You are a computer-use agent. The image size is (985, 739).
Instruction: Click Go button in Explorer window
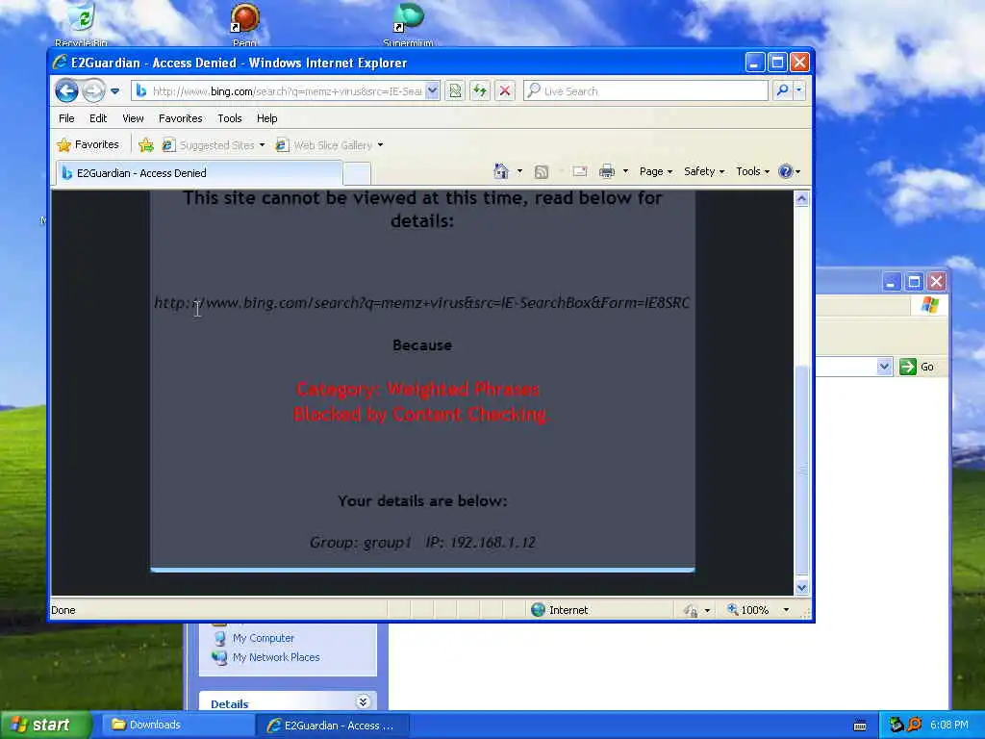point(917,367)
